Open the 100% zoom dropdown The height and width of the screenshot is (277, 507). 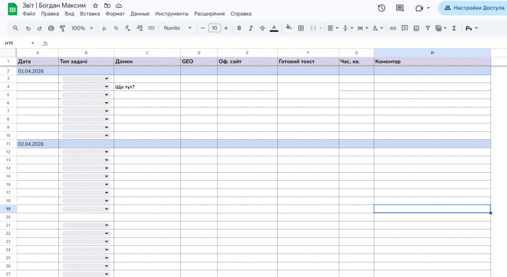pyautogui.click(x=82, y=28)
